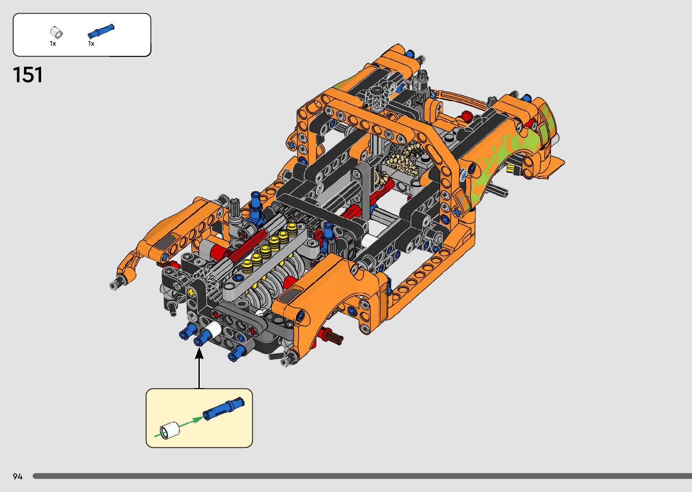692x492 pixels.
Task: Click the gray progress bar at bottom
Action: click(x=362, y=476)
